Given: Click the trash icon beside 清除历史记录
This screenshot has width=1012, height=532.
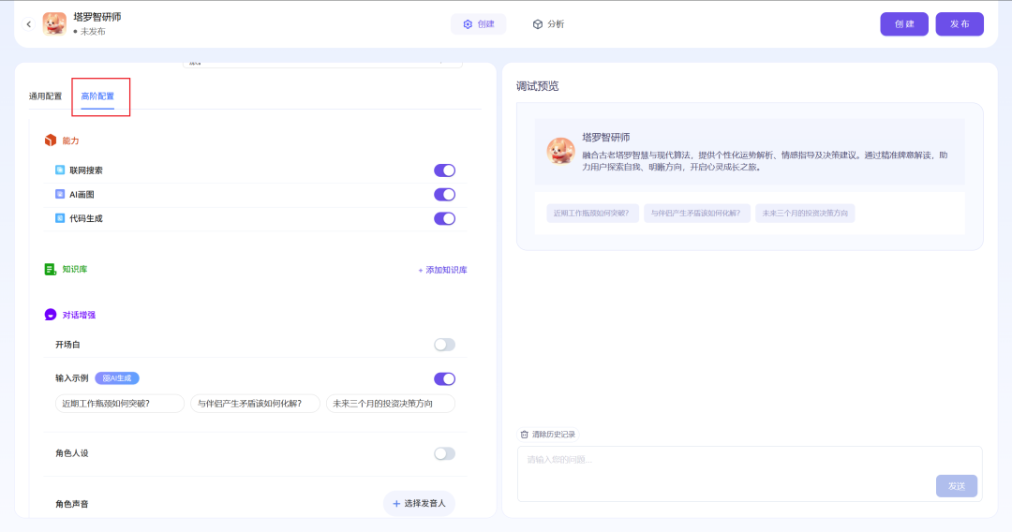Looking at the screenshot, I should 524,435.
